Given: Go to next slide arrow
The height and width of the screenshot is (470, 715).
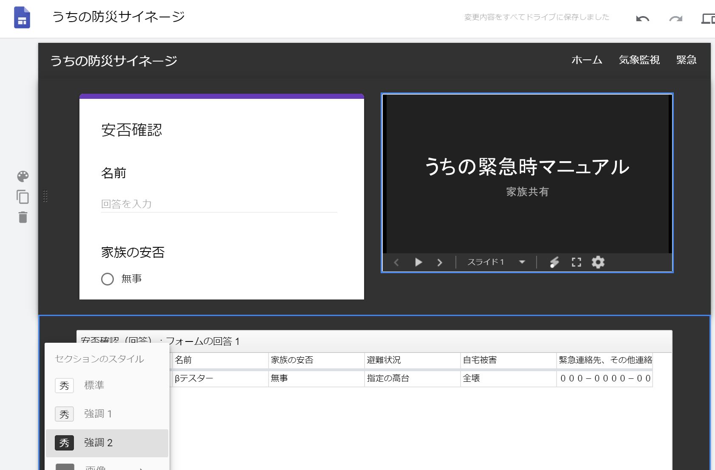Looking at the screenshot, I should click(440, 263).
